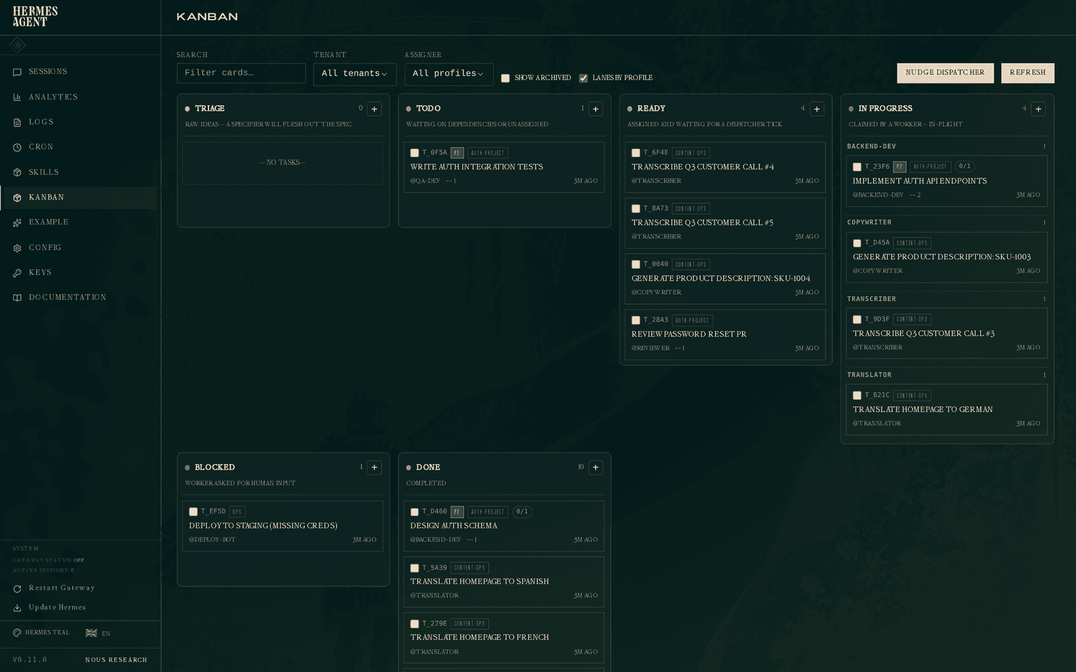Screen dimensions: 1076x672
Task: Click the Logs document icon
Action: pyautogui.click(x=17, y=123)
